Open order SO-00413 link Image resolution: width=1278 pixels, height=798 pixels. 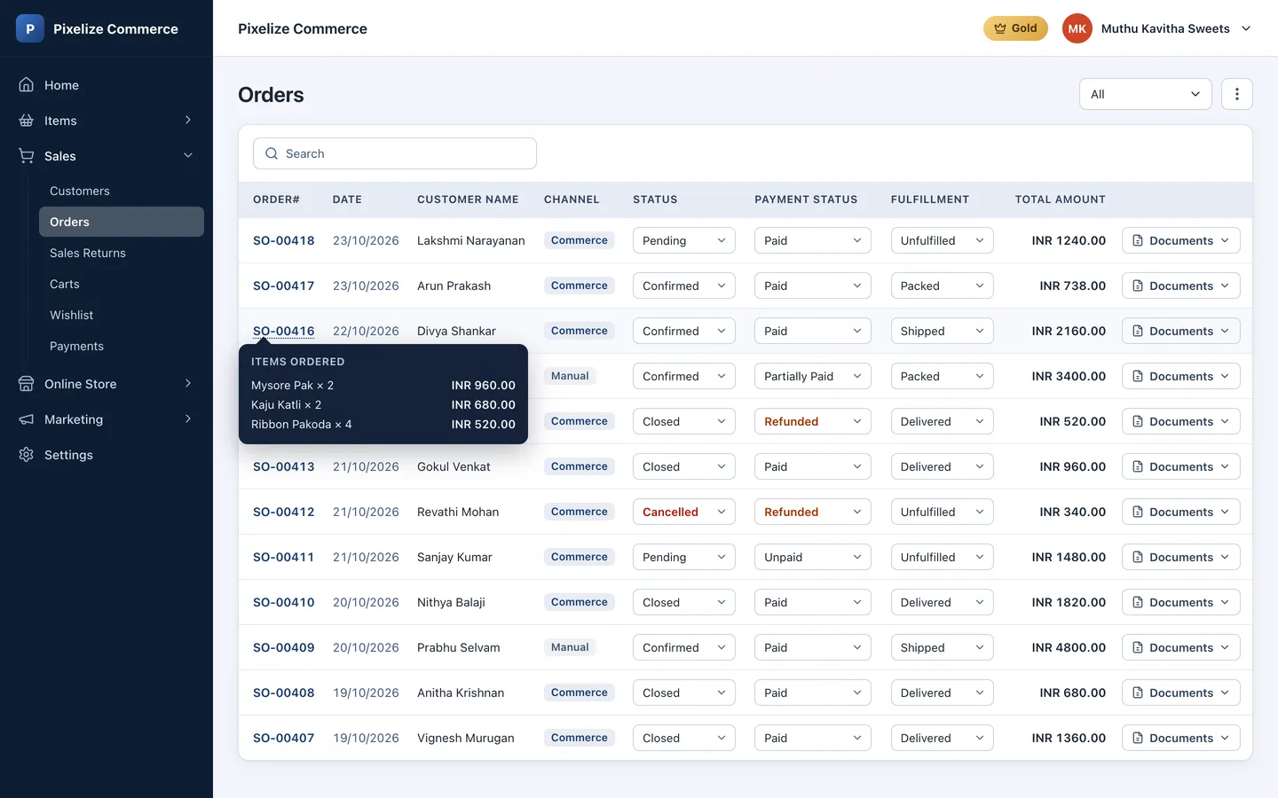tap(284, 466)
